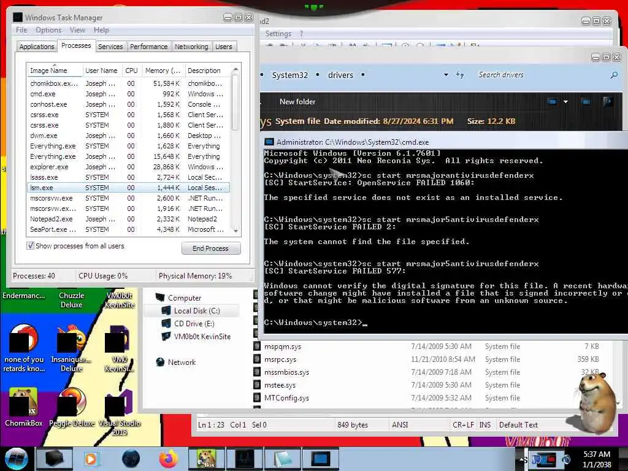Click the process list scroll-up arrow
Viewport: 628px width, 471px height.
235,69
